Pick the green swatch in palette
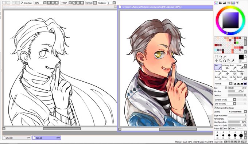Viewport: 248px width, 144px height. 237,43
